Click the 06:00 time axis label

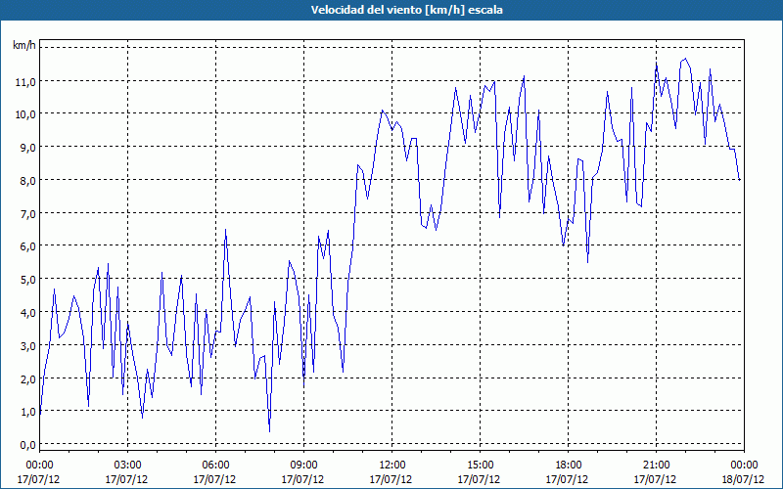point(215,466)
